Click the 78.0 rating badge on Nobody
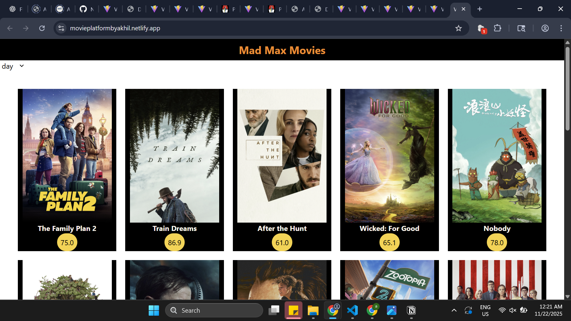Screen dimensions: 571x321 point(497,242)
